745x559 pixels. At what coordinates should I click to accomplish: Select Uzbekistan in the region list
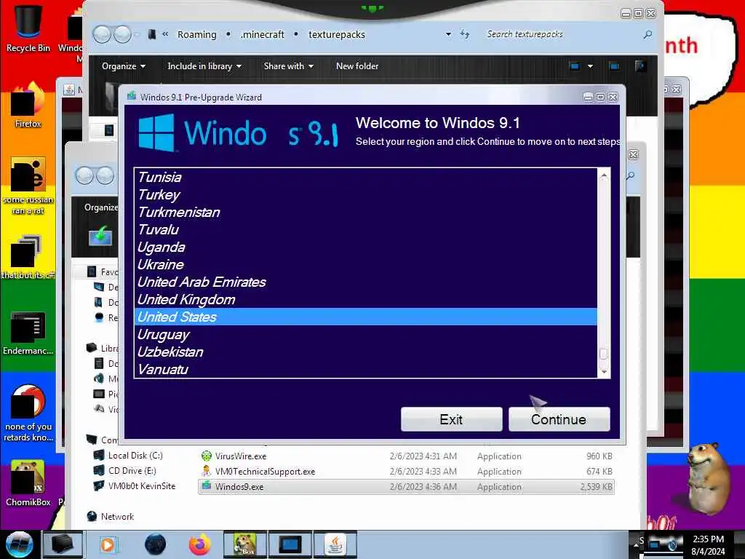pyautogui.click(x=365, y=352)
